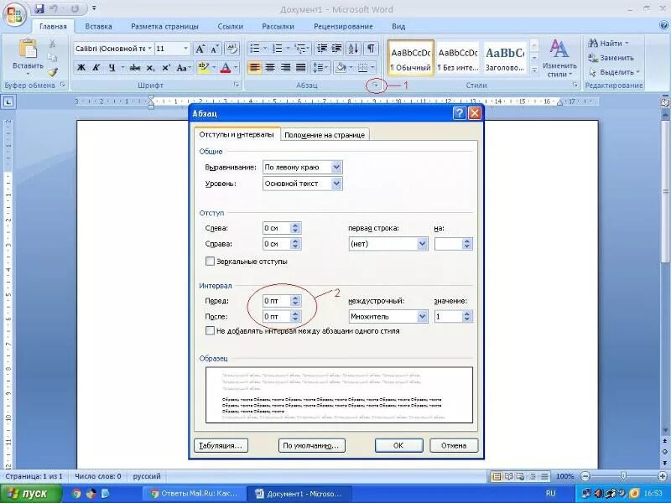Screen dimensions: 671x503
Task: Open the Paragraph dialog launcher in ribbon
Action: coord(375,86)
